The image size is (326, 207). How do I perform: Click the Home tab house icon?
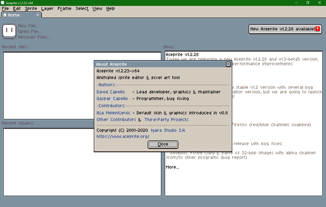click(x=5, y=15)
